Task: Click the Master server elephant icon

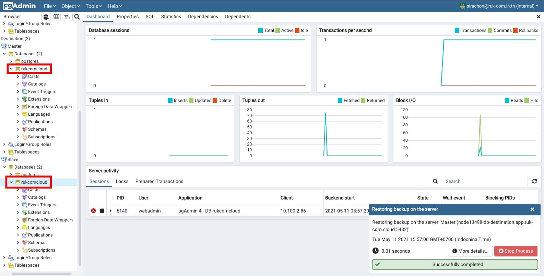Action: [x=4, y=46]
